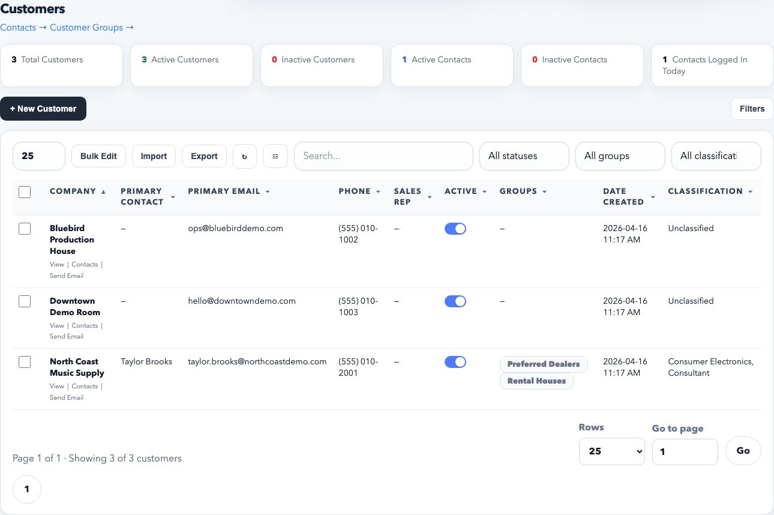This screenshot has height=515, width=774.
Task: Click the Import button
Action: point(154,156)
